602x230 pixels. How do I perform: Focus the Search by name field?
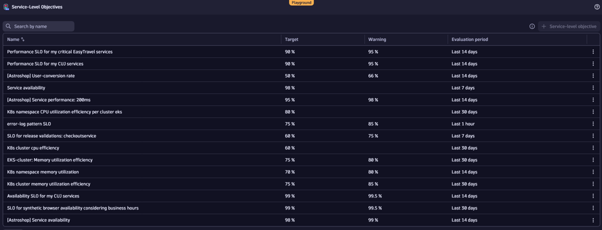(x=39, y=26)
